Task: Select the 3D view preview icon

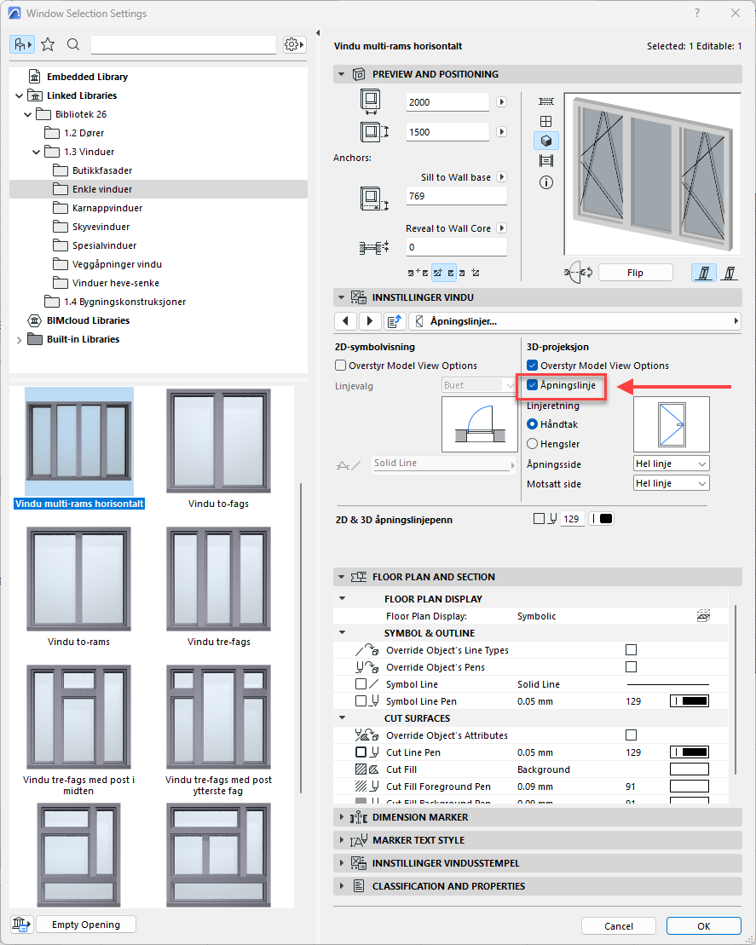Action: click(546, 141)
